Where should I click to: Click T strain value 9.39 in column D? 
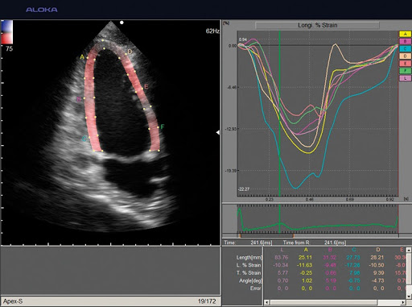[x=379, y=273]
